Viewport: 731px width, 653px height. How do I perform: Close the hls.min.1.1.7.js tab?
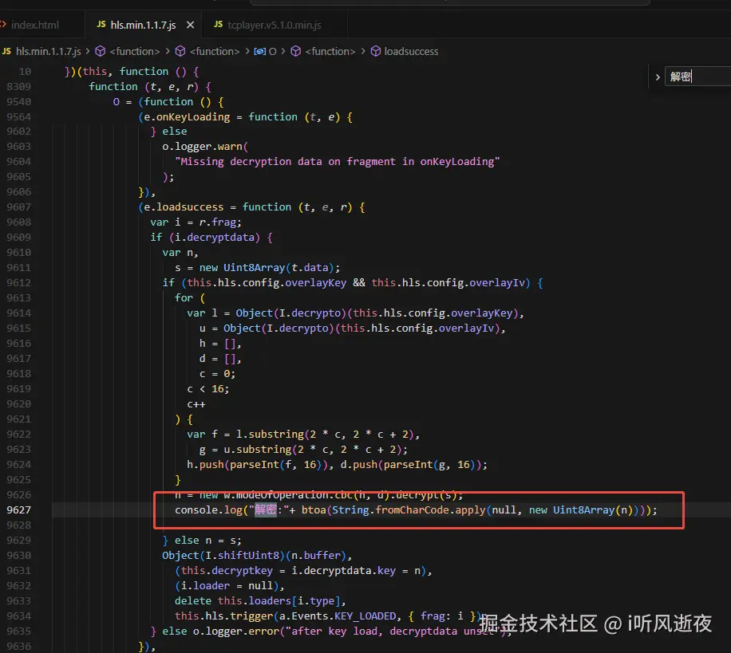click(x=190, y=26)
